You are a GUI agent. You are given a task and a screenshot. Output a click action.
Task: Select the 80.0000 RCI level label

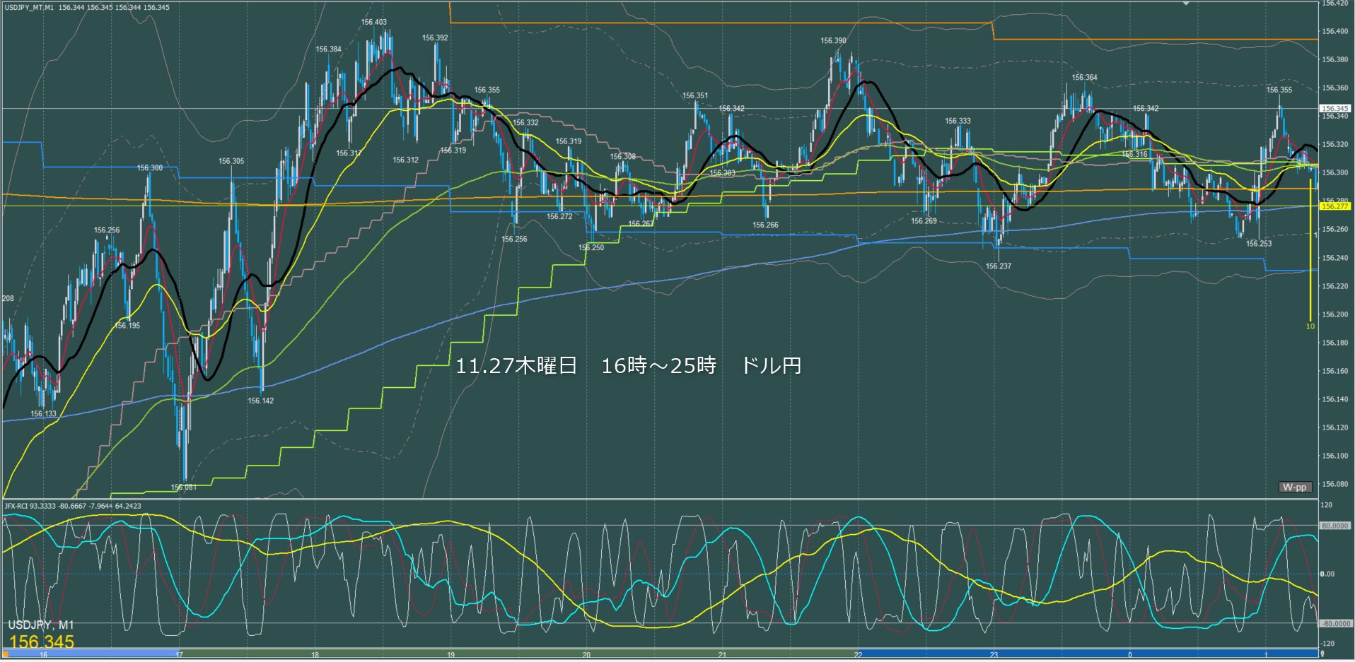(1334, 526)
